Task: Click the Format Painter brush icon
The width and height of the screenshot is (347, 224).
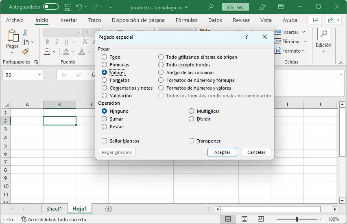Action: coord(25,51)
